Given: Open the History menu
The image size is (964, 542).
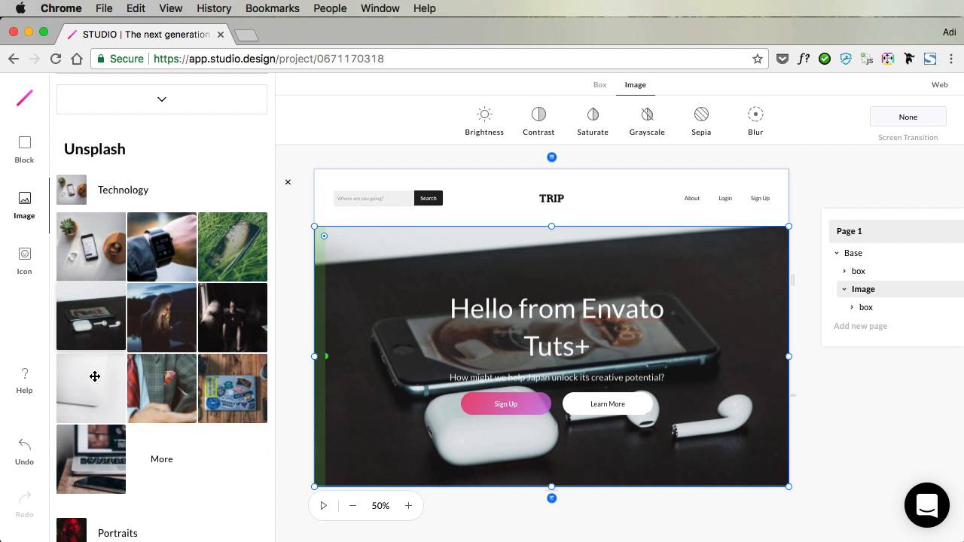Looking at the screenshot, I should click(x=214, y=8).
